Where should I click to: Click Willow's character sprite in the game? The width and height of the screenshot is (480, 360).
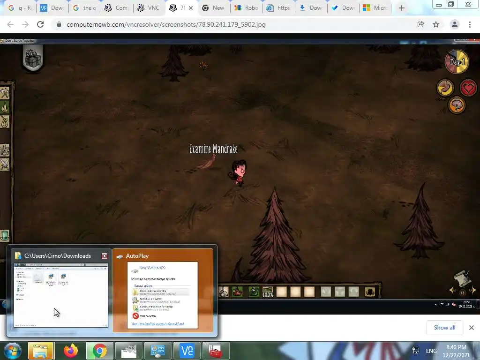click(239, 173)
